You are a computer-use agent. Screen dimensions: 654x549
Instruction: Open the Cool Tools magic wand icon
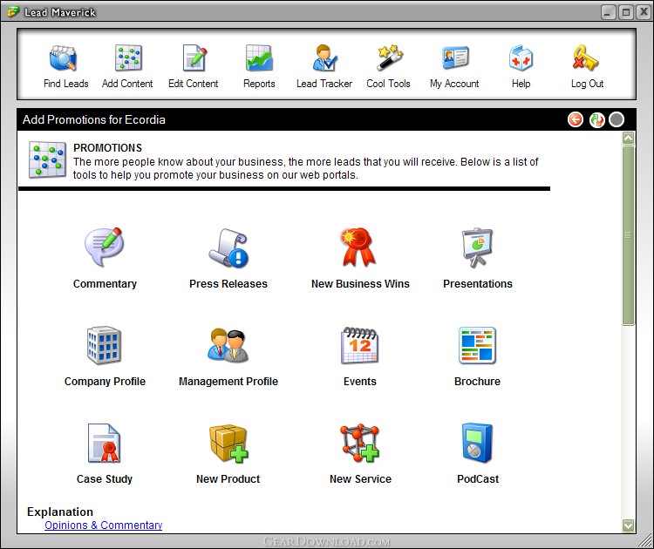click(390, 58)
